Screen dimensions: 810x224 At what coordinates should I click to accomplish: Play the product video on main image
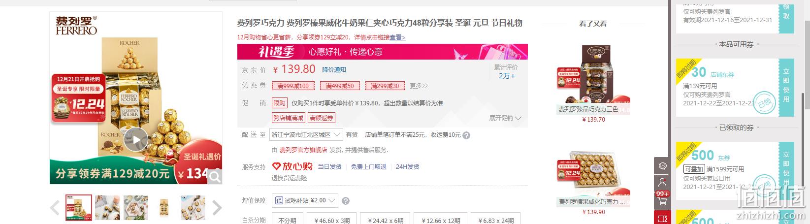(x=135, y=140)
